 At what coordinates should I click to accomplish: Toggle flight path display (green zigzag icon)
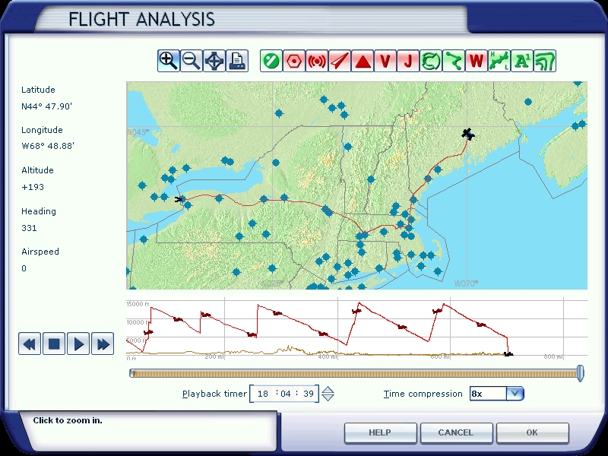point(453,61)
